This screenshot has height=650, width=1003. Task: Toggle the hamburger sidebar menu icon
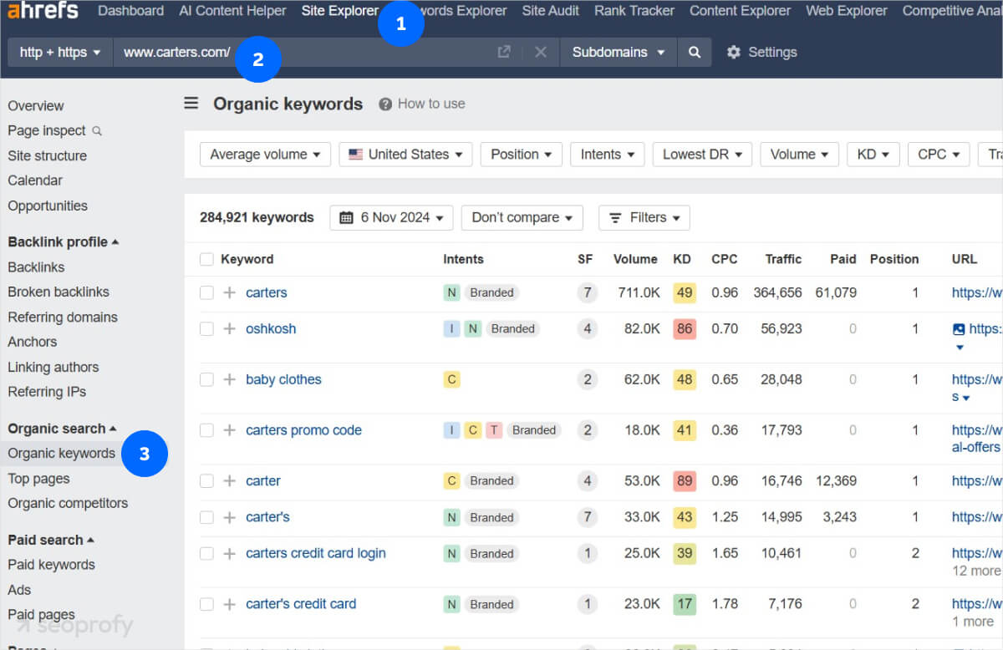point(191,103)
